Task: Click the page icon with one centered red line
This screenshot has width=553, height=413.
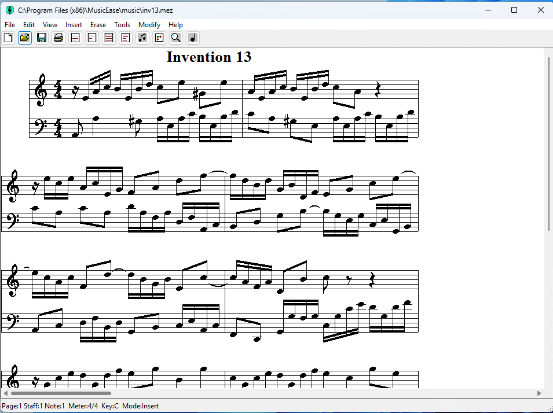Action: click(x=75, y=38)
